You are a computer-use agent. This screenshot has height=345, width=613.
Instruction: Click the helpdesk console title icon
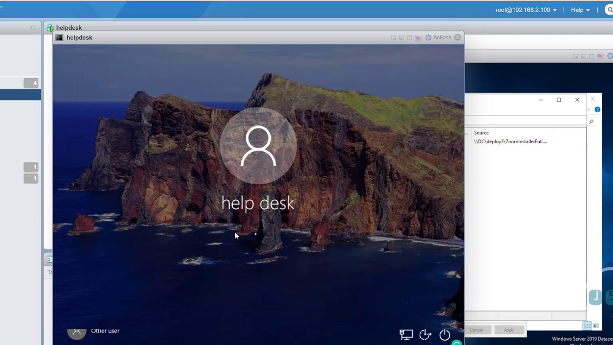[59, 37]
